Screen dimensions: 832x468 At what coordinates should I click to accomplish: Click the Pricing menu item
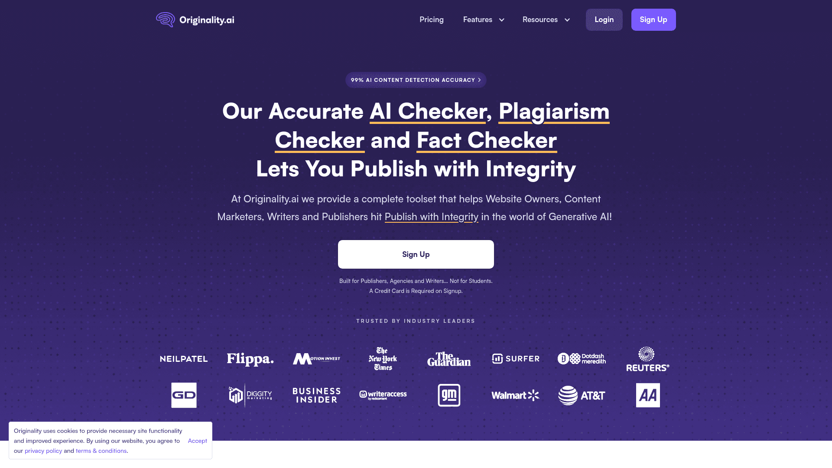tap(432, 19)
